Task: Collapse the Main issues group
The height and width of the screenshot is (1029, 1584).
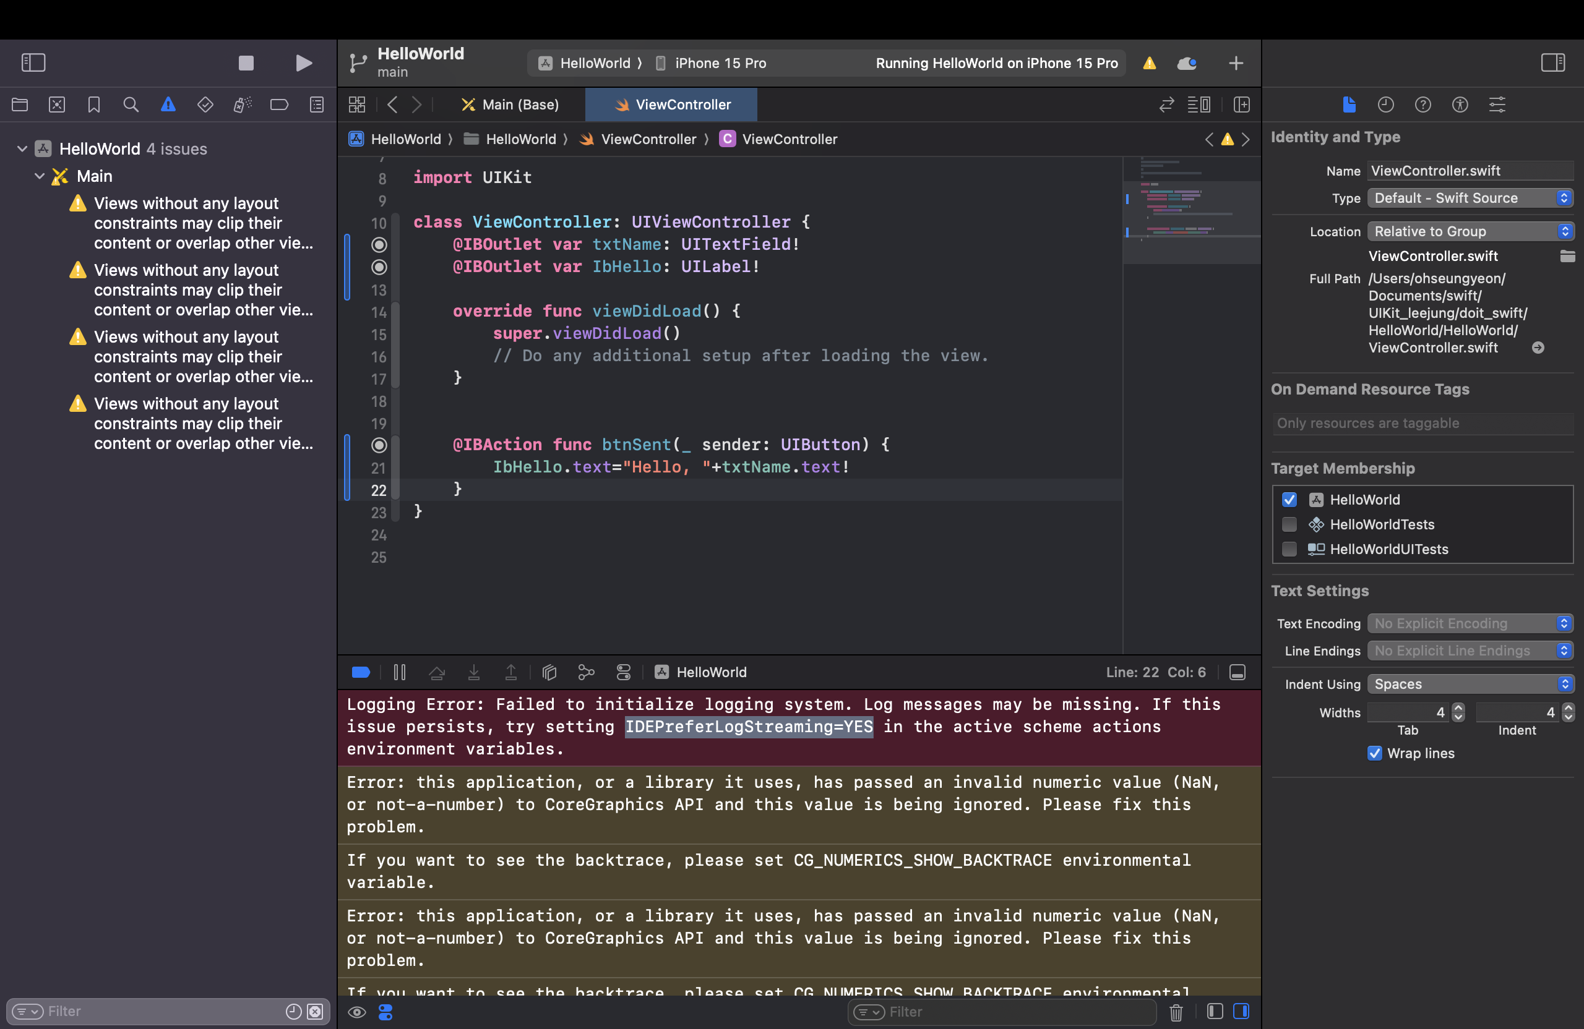Action: point(39,176)
